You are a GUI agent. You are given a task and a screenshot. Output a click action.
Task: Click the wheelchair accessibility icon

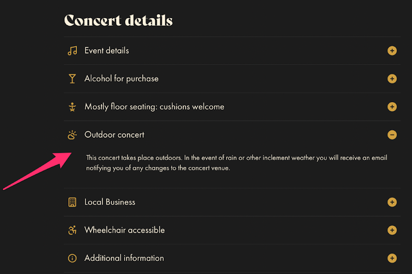[x=72, y=230]
